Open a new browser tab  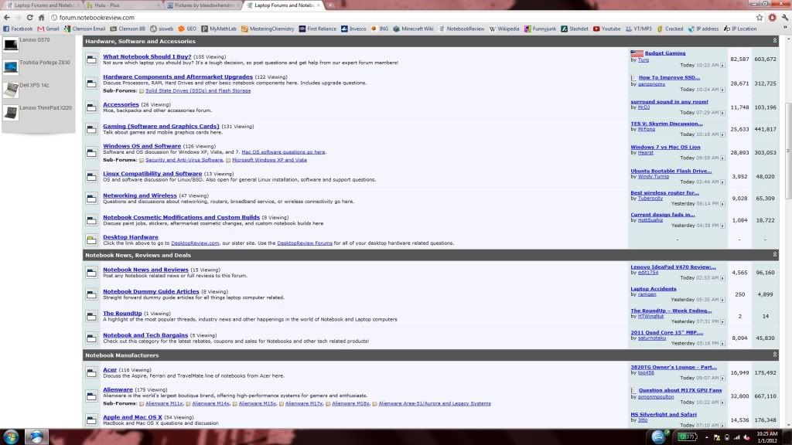tap(329, 5)
